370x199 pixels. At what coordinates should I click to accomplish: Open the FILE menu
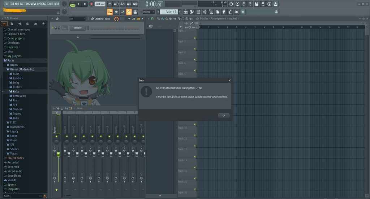pos(7,4)
